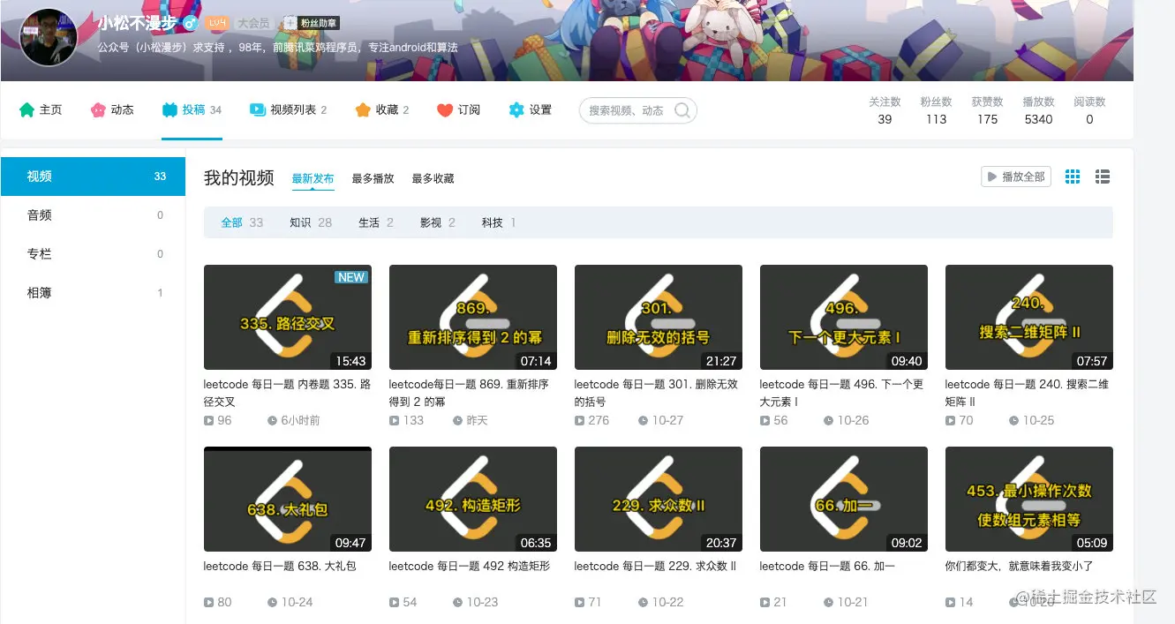Filter by 知识 28 category

pos(311,222)
